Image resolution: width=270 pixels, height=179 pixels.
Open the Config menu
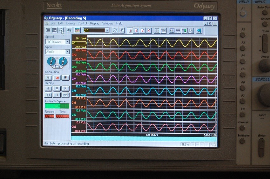pos(71,23)
